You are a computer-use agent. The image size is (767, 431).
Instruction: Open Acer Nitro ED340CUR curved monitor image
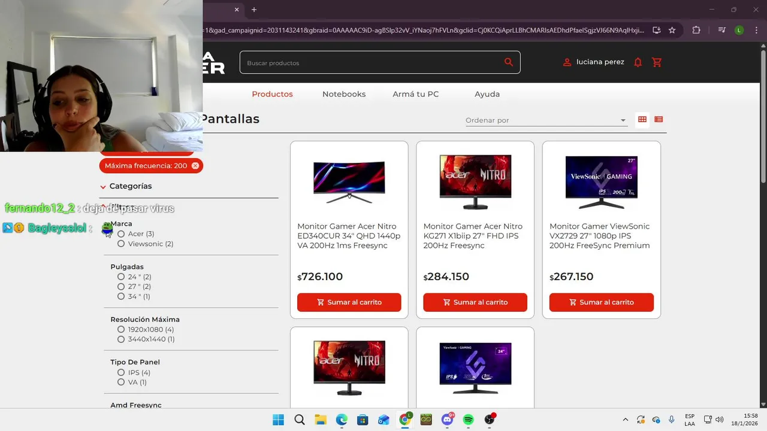click(349, 182)
